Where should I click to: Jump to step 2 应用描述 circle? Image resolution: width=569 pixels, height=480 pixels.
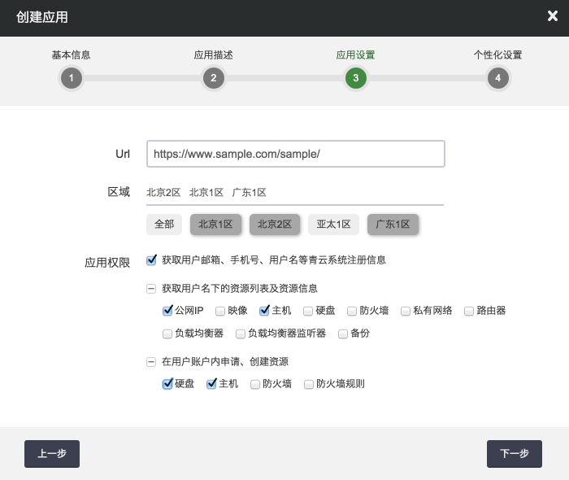tap(213, 78)
